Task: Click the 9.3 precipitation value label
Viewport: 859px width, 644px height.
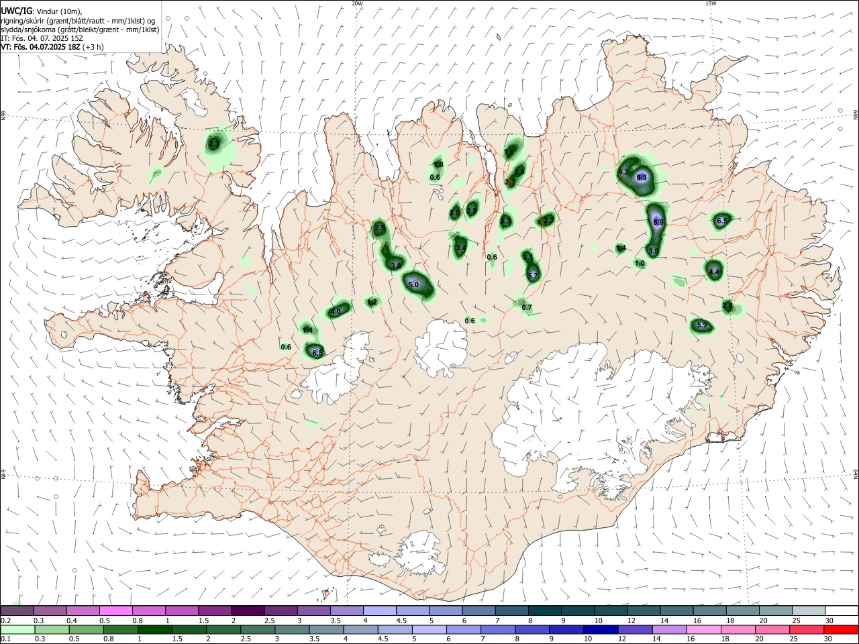Action: coord(641,177)
